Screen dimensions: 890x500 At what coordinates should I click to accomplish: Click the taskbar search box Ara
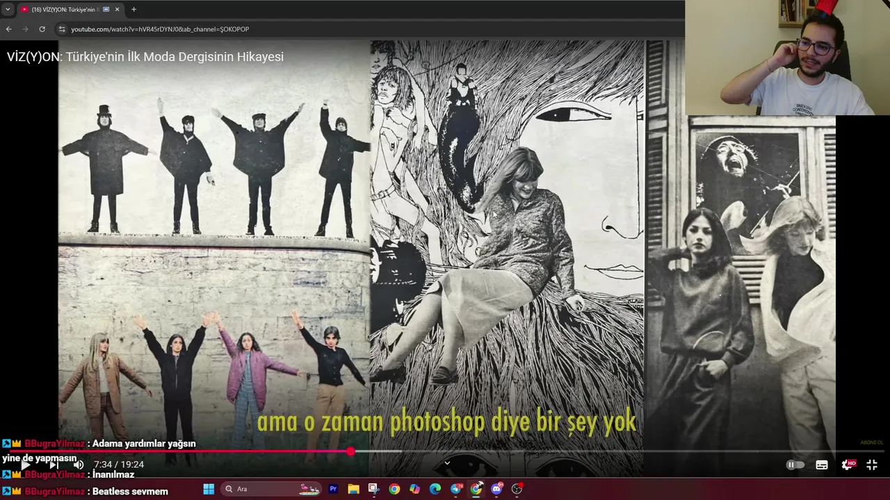point(270,489)
